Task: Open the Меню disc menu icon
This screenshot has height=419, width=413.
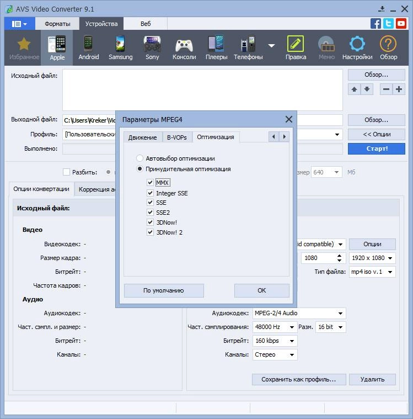Action: pos(326,48)
